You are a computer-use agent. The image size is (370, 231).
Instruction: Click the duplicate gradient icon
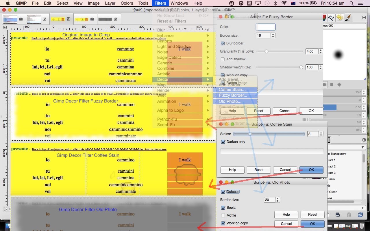pos(338,215)
